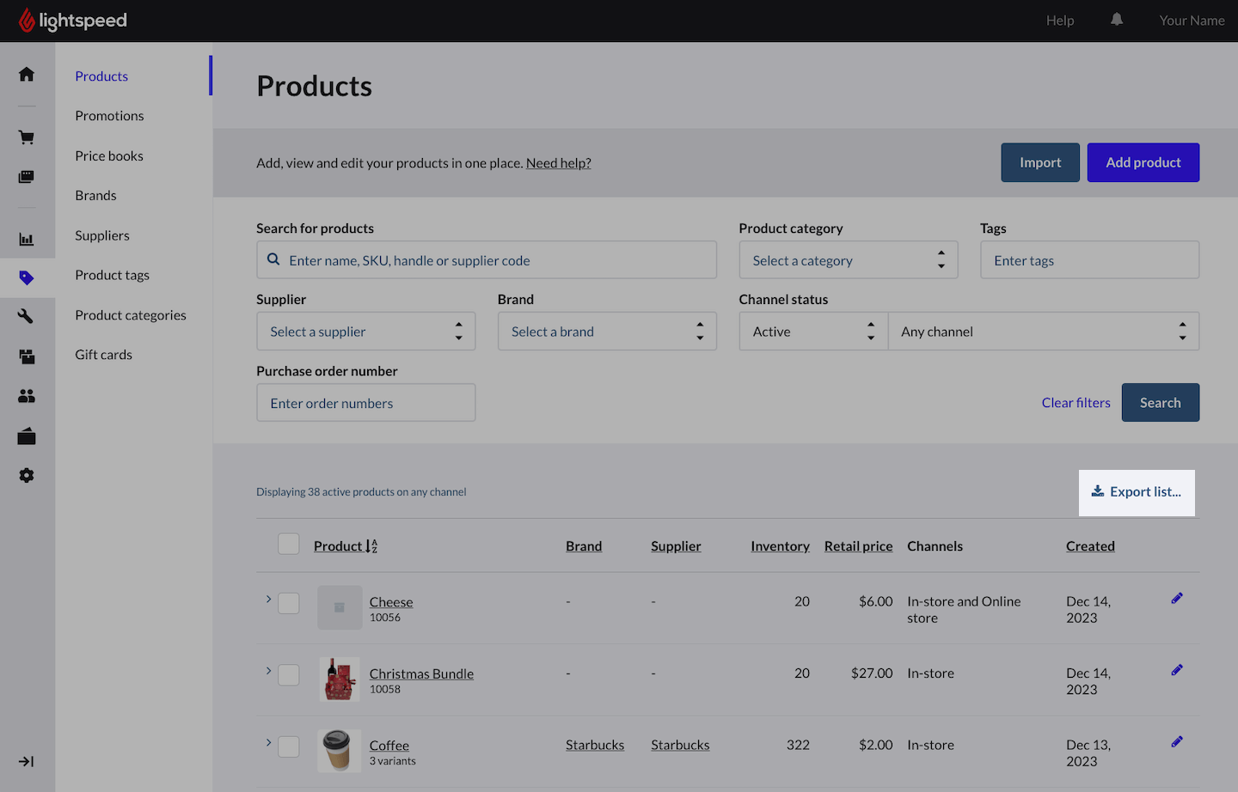This screenshot has height=792, width=1238.
Task: Open the wrench Setup icon
Action: [27, 316]
